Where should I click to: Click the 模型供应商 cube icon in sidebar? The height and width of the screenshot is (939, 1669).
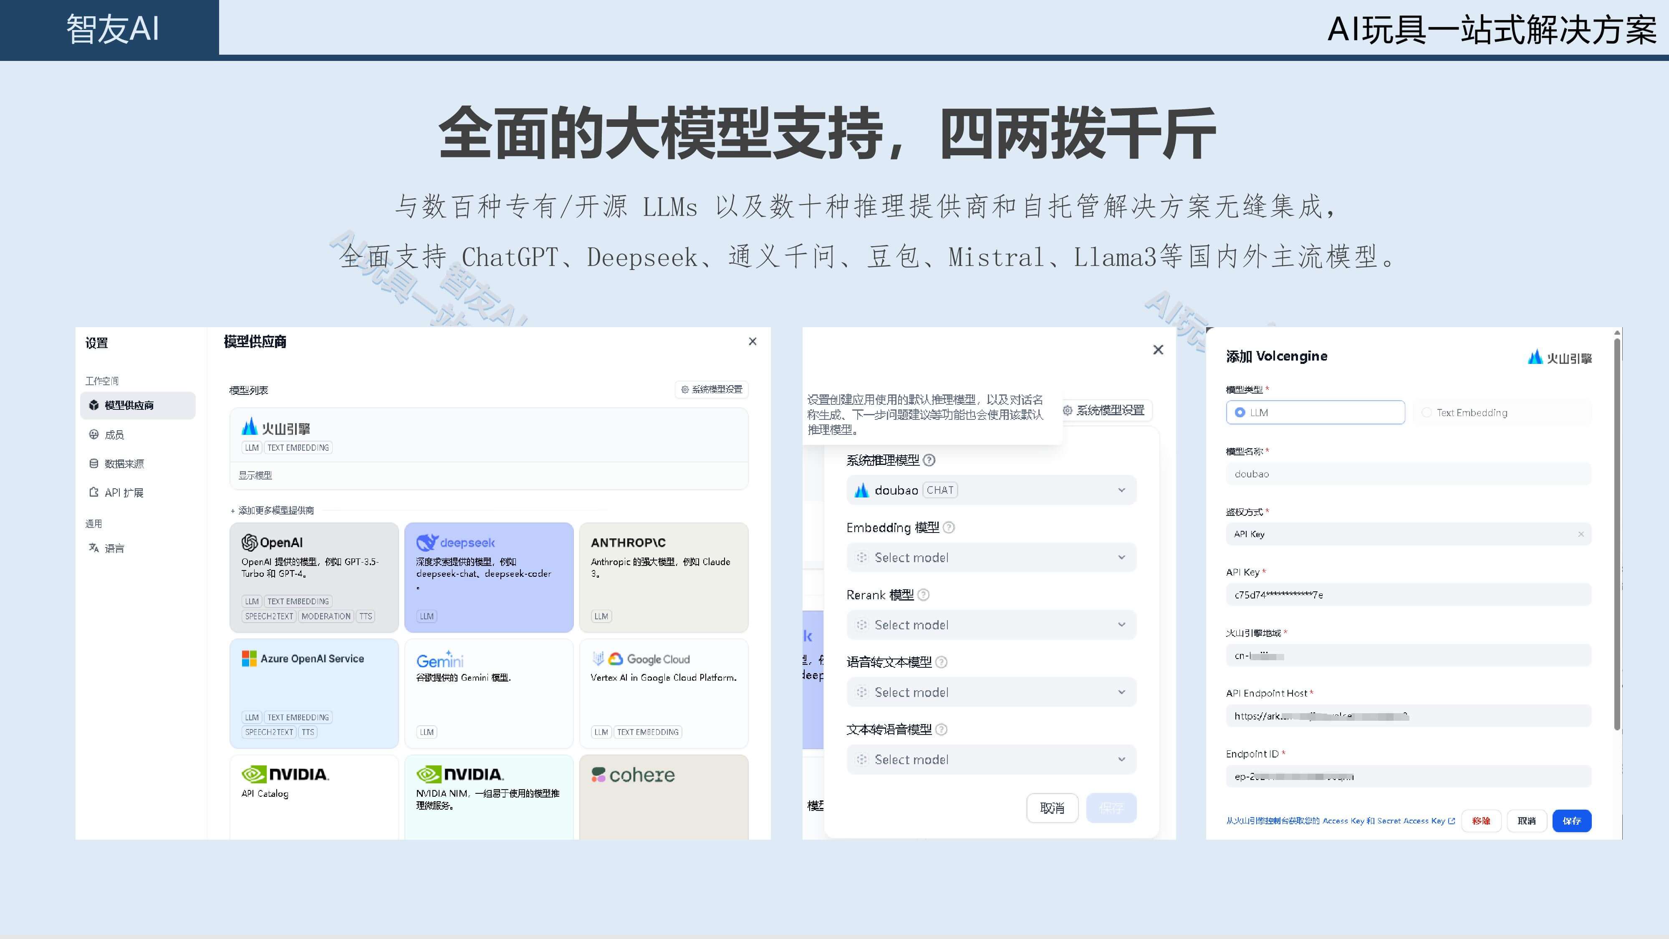pos(94,405)
